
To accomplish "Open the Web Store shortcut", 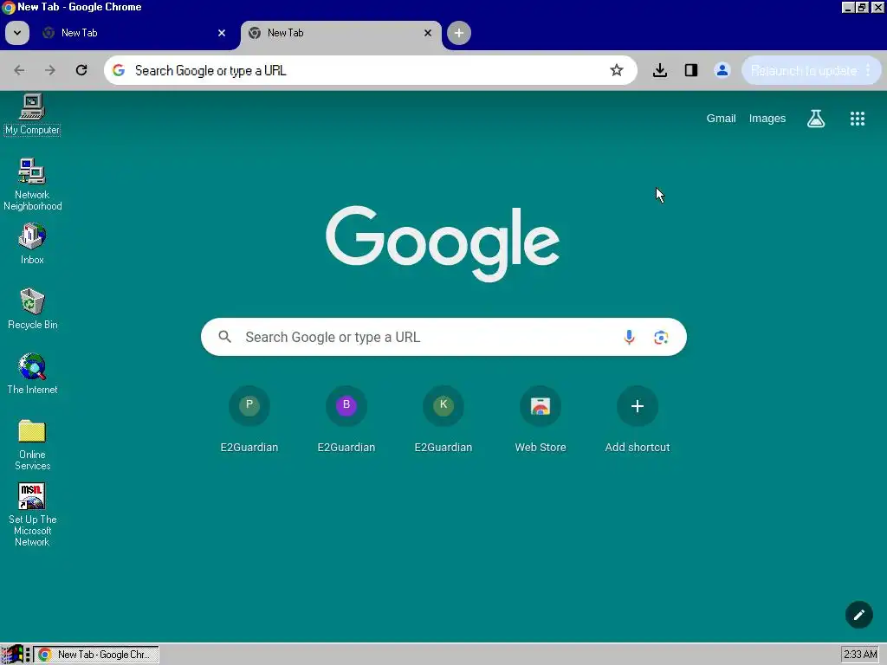I will coord(541,420).
